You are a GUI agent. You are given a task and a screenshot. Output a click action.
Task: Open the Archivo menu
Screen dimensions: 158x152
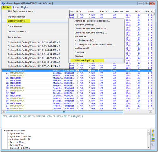(6, 7)
